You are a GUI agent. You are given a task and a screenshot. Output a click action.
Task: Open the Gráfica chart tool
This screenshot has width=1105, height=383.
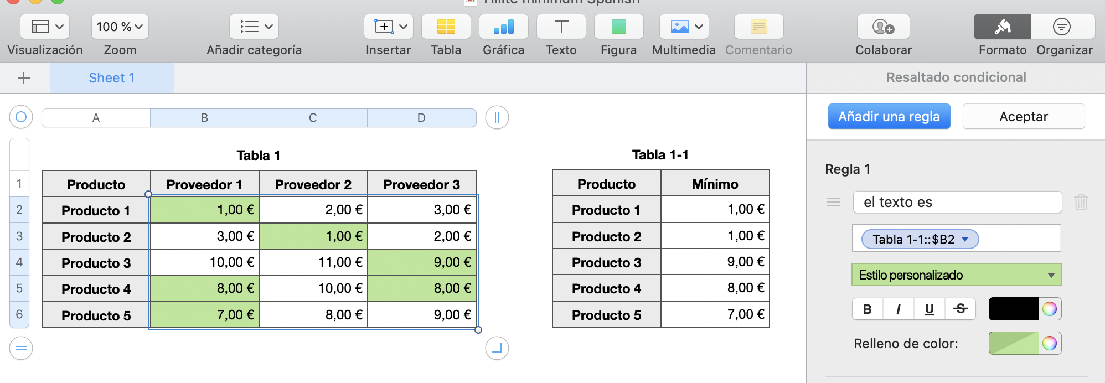pyautogui.click(x=503, y=27)
